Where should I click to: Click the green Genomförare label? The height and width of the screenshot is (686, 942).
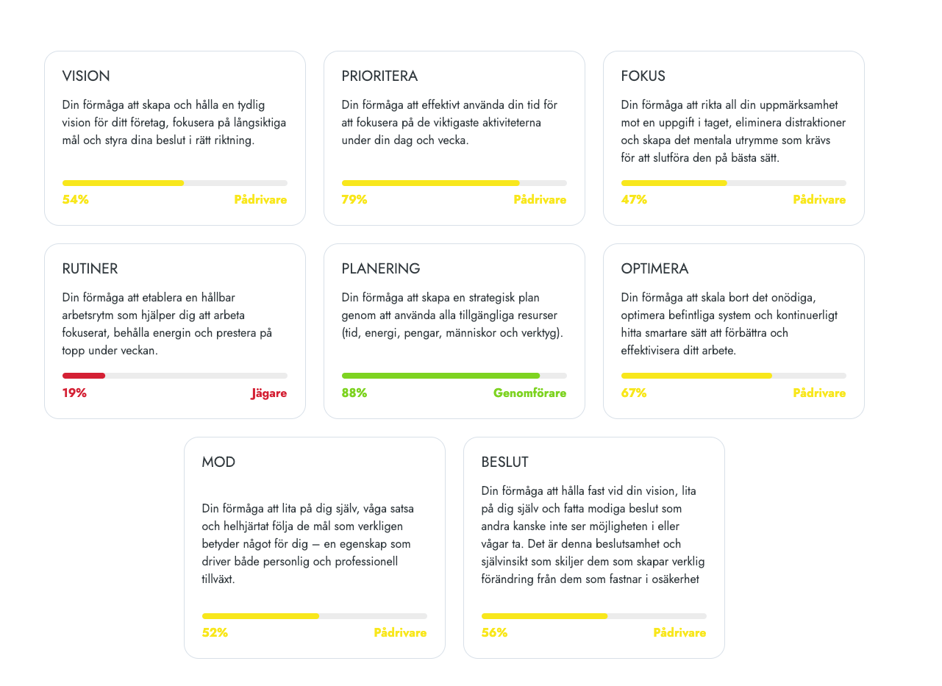pyautogui.click(x=529, y=393)
